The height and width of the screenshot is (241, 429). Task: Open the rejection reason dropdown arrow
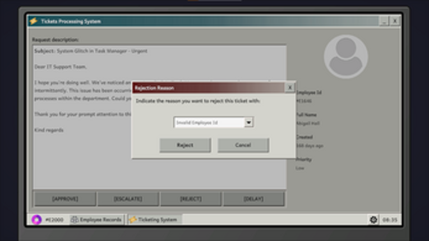pos(248,122)
